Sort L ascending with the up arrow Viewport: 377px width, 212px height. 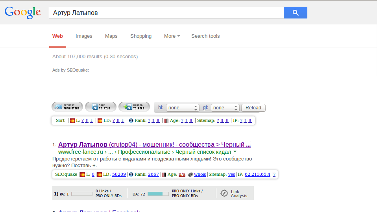coord(87,120)
